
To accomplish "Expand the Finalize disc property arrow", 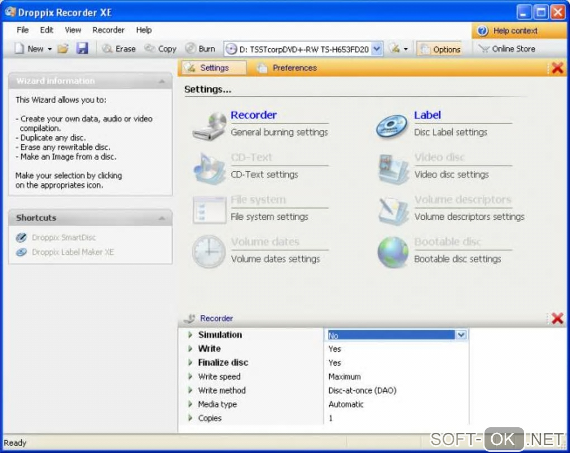I will tap(190, 362).
